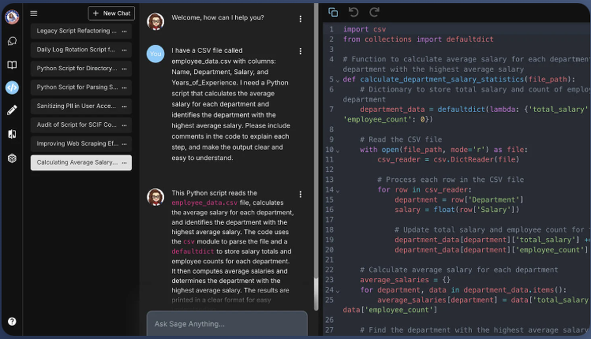
Task: Open the cube models icon in the sidebar
Action: (x=12, y=158)
